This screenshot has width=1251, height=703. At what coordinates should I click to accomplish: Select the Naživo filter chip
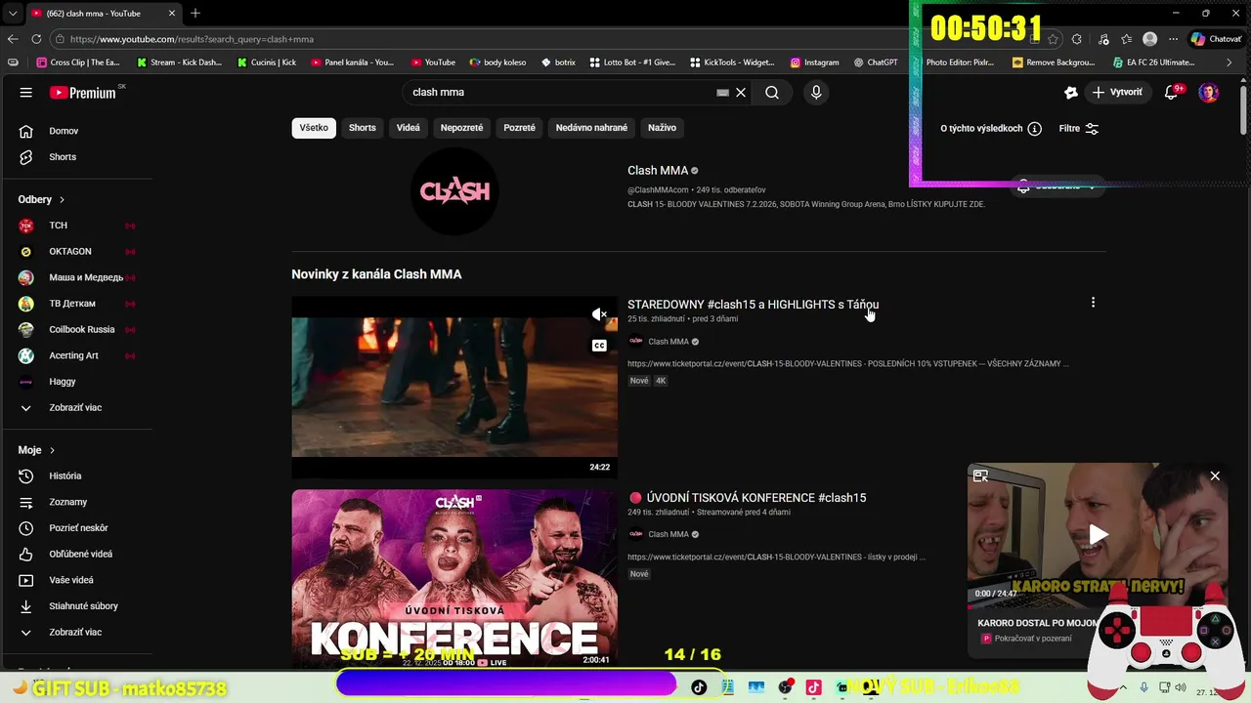pos(662,128)
